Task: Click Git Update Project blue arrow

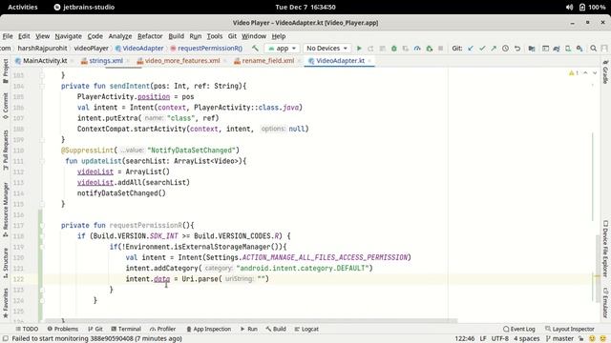Action: tap(471, 49)
